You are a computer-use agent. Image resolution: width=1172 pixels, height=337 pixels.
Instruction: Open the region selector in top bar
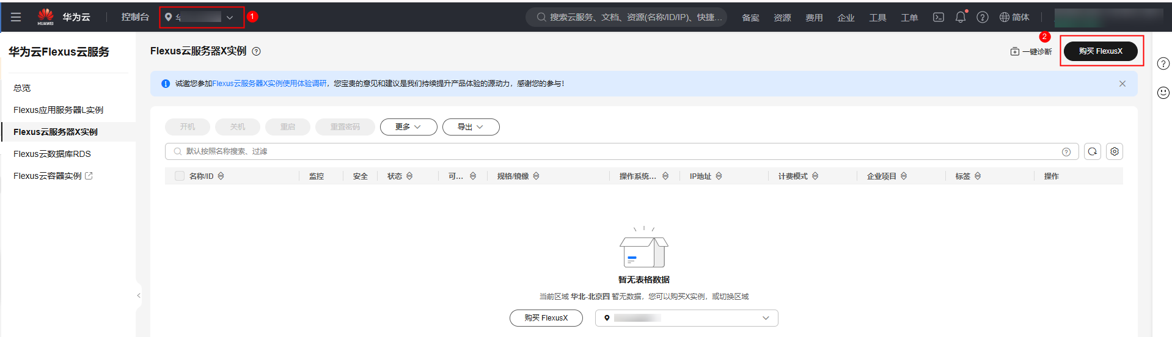201,17
